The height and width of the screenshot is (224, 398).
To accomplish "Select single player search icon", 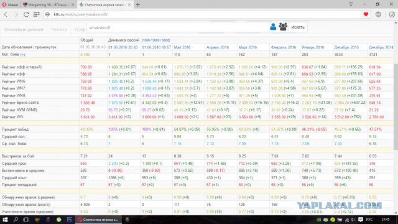I will [x=273, y=27].
